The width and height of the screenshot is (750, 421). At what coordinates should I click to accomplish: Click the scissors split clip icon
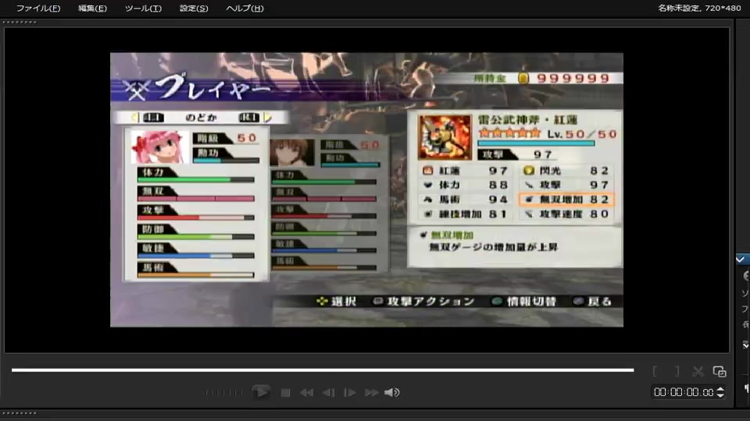(698, 371)
